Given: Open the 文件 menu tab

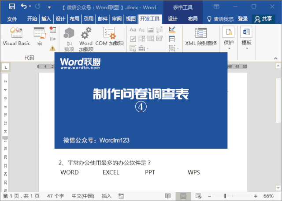Looking at the screenshot, I should (12, 19).
